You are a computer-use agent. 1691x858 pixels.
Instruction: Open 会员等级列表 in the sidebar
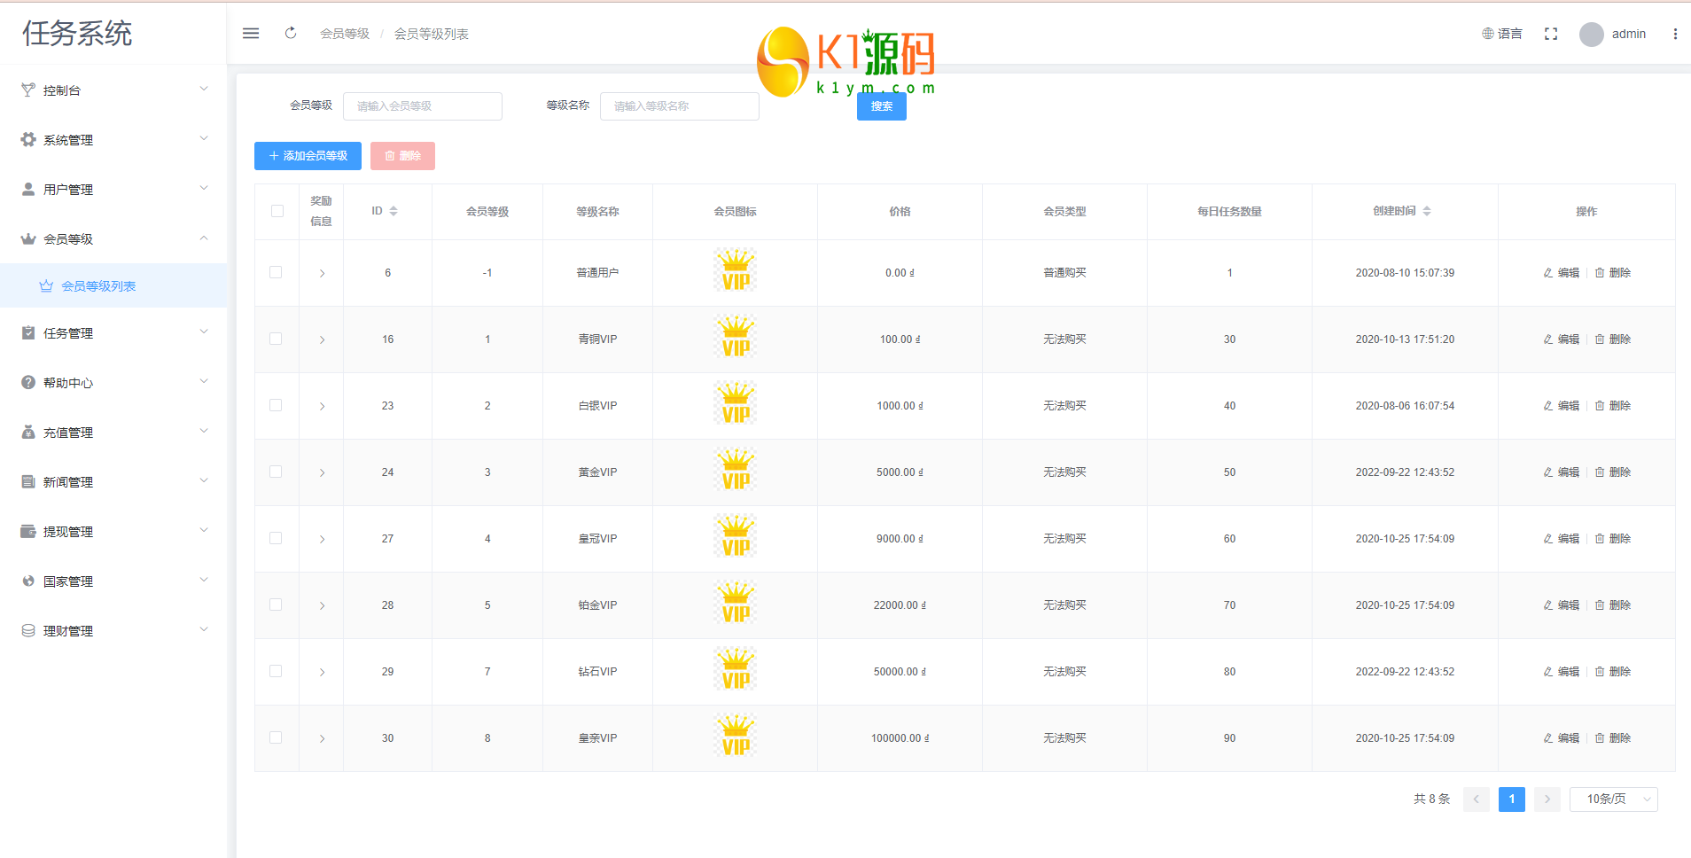coord(98,286)
